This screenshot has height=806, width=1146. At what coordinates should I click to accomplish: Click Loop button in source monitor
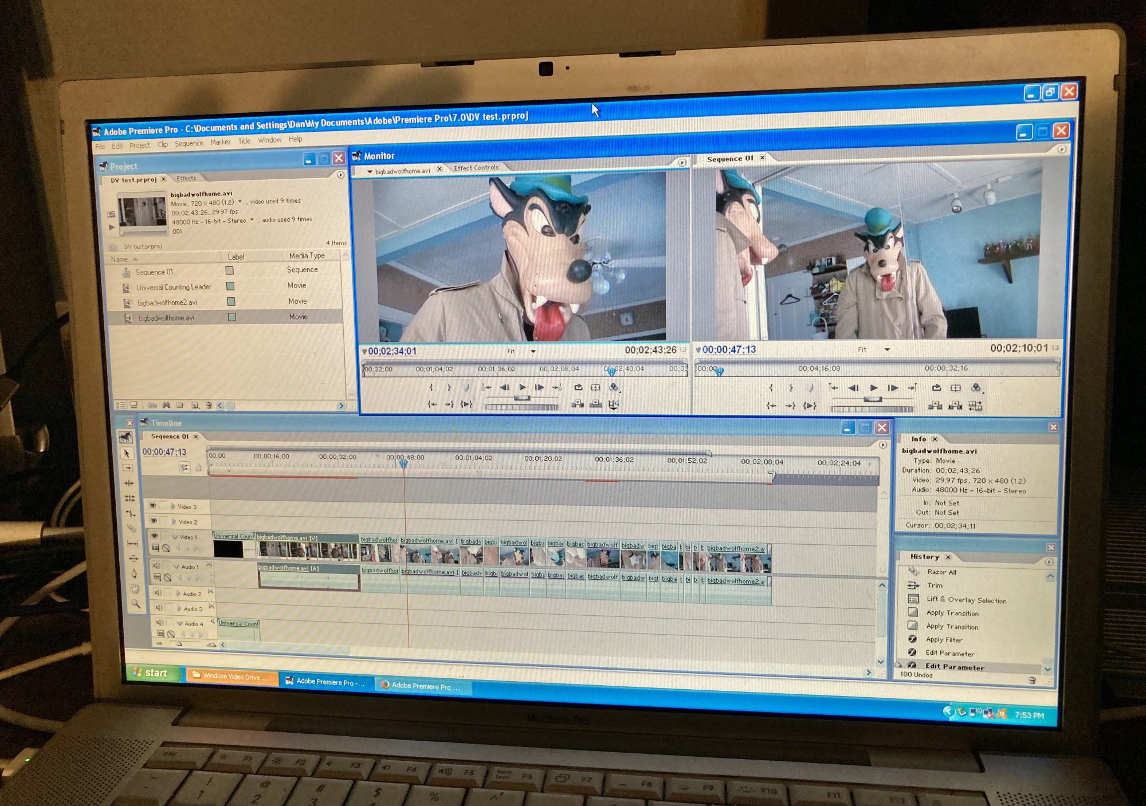click(x=578, y=387)
